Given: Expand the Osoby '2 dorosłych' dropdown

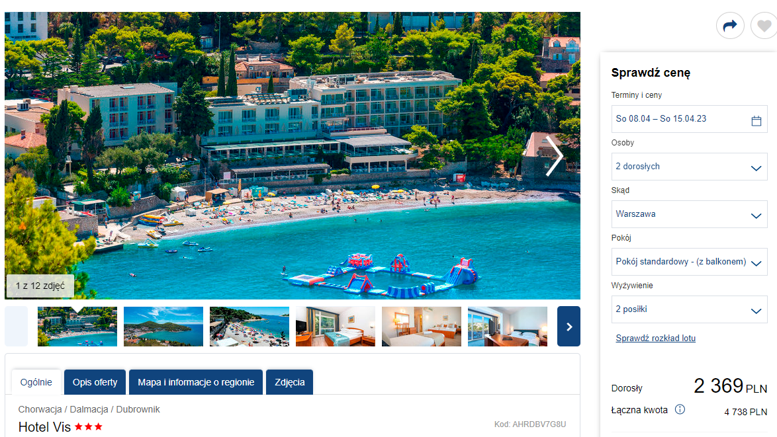Looking at the screenshot, I should tap(689, 167).
